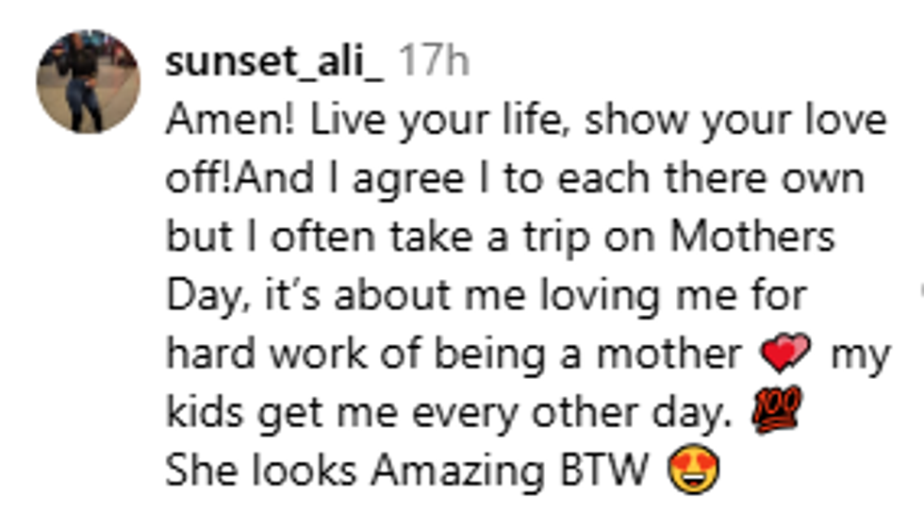The image size is (924, 527).
Task: Click the text "to each there own"
Action: 684,179
